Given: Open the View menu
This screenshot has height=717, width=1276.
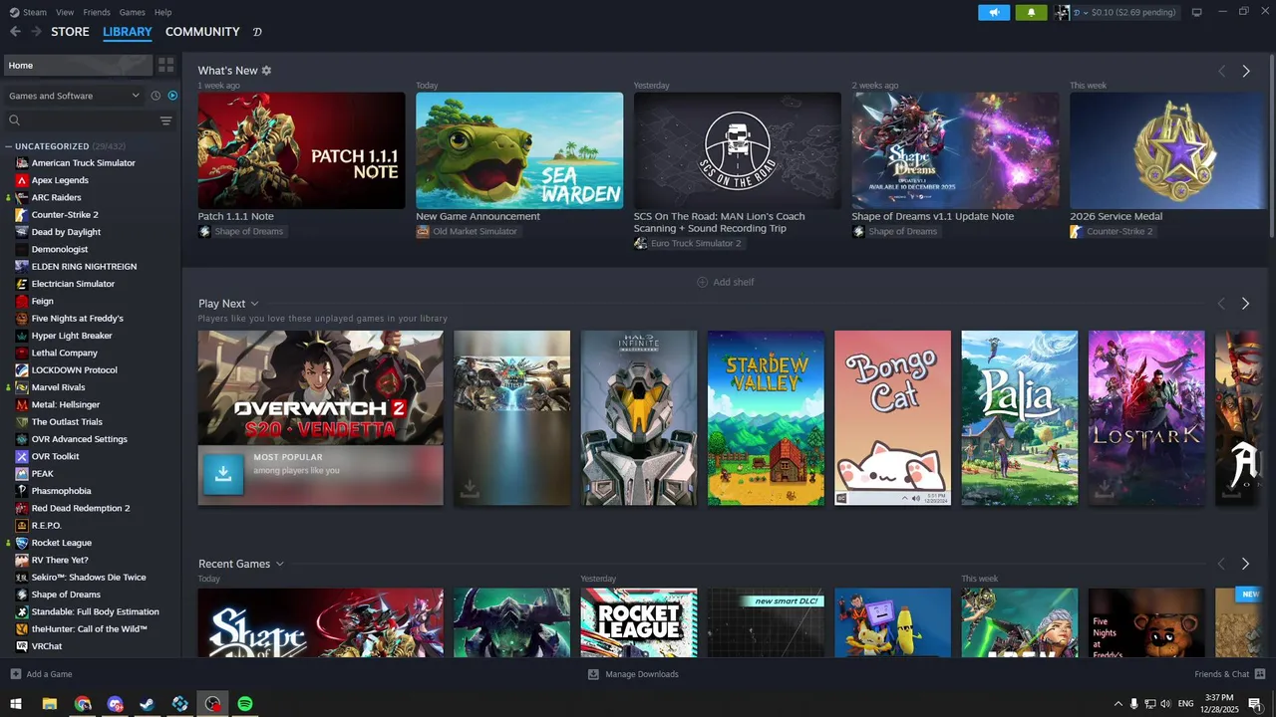Looking at the screenshot, I should (65, 12).
